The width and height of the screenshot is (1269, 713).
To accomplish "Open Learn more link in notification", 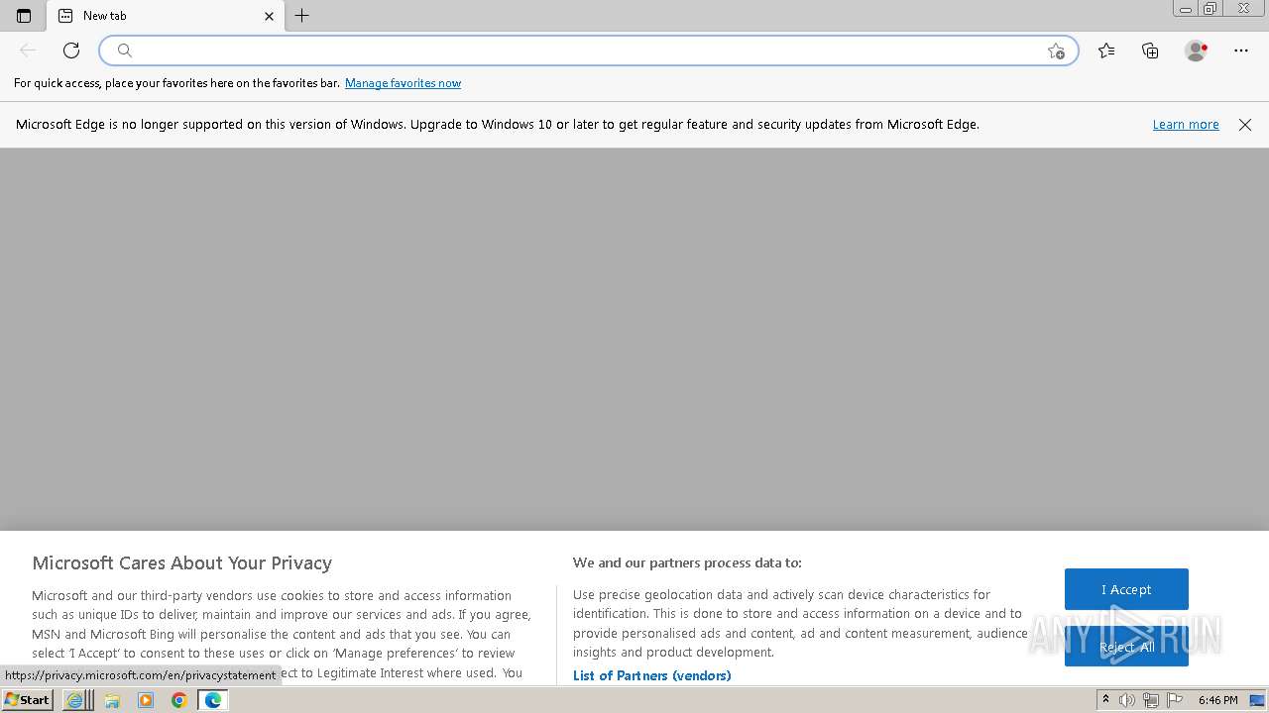I will (1186, 125).
